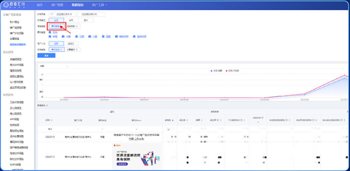Open 无效点击报告 in the sidebar

pos(16,103)
